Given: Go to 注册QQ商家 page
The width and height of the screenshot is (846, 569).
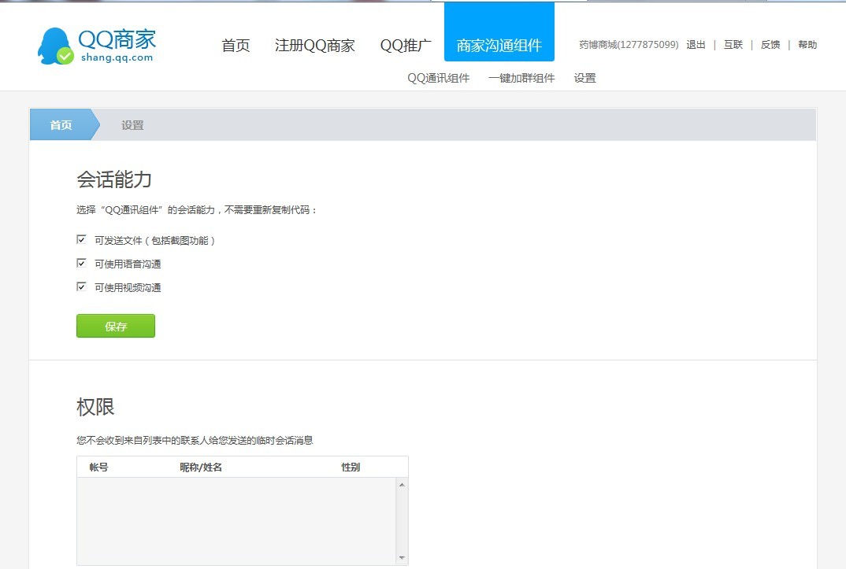Looking at the screenshot, I should click(314, 46).
